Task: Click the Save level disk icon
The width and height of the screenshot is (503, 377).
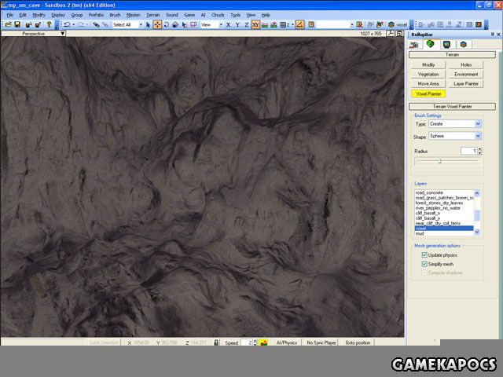Action: 17,24
